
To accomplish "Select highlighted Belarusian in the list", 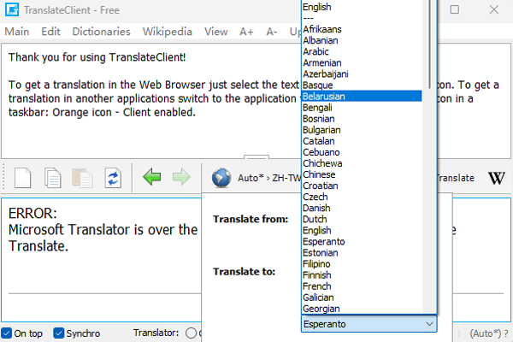I will (362, 97).
